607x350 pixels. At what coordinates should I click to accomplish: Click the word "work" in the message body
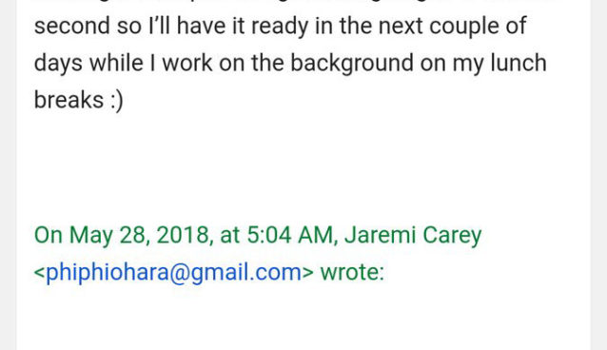(x=187, y=63)
